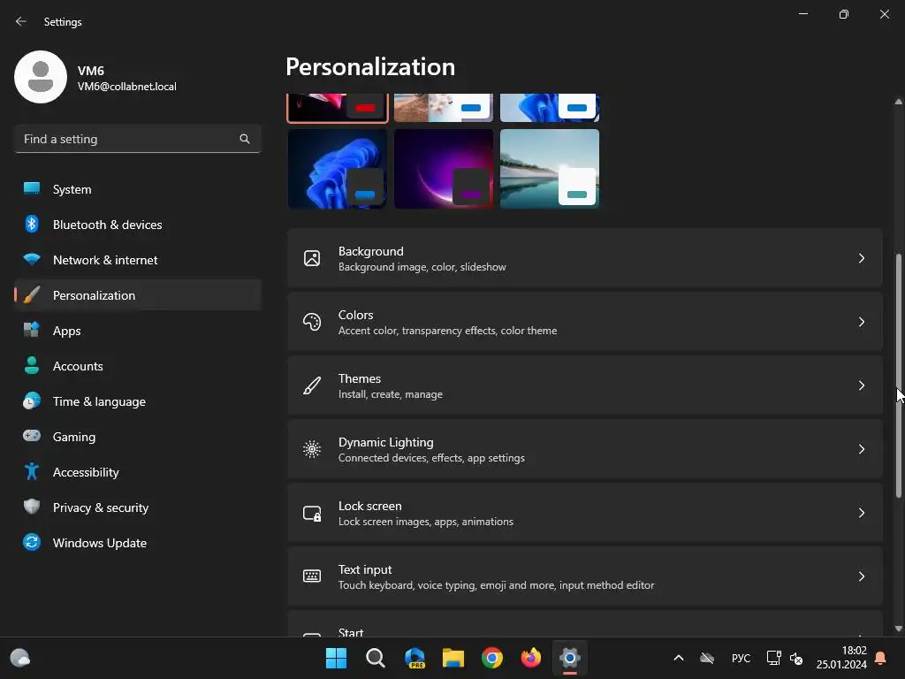Launch Google Chrome from taskbar
This screenshot has height=679, width=905.
pyautogui.click(x=492, y=658)
